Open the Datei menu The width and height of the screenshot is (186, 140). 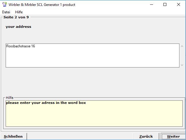6,12
